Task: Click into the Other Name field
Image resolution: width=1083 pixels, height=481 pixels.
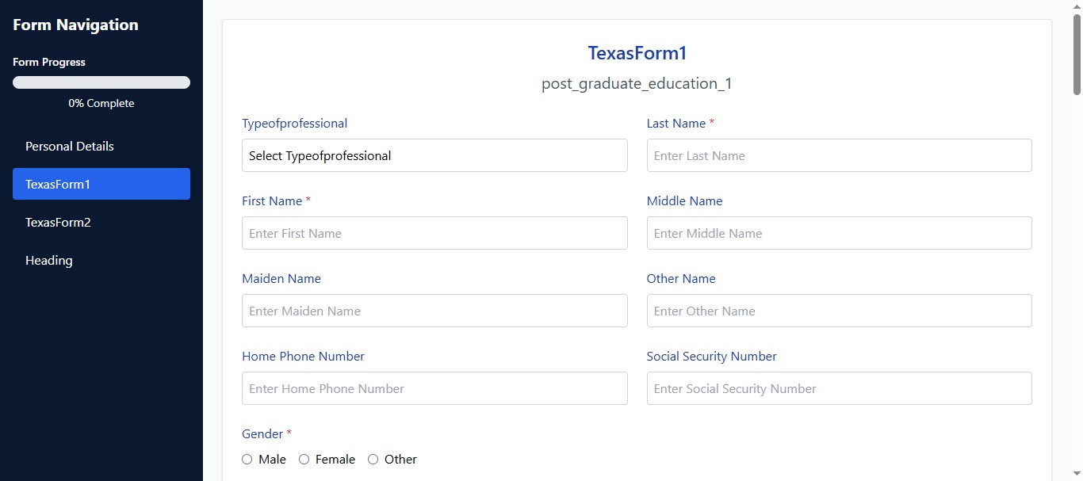Action: 840,311
